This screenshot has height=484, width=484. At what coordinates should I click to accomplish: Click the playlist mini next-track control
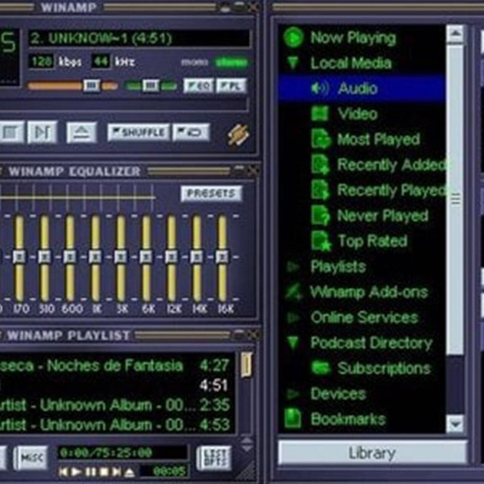coord(117,472)
